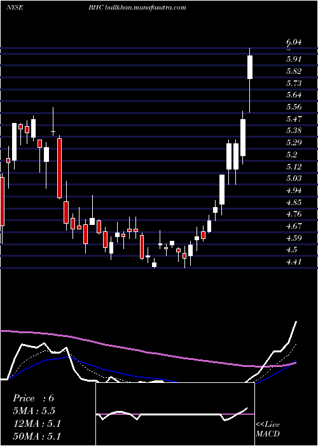Click the 4.5 price axis label

click(291, 250)
